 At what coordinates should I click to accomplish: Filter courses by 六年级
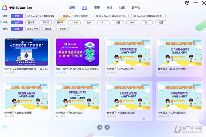75,22
